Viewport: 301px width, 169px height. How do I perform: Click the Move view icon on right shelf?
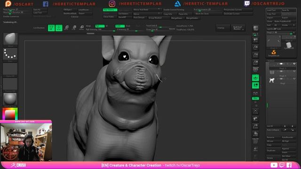point(255,119)
